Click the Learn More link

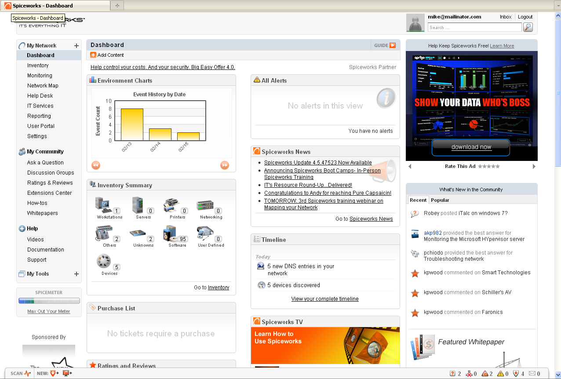pyautogui.click(x=502, y=46)
